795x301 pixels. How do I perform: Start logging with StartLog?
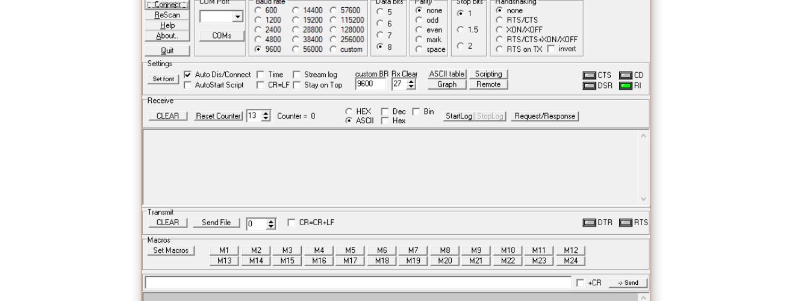[458, 116]
